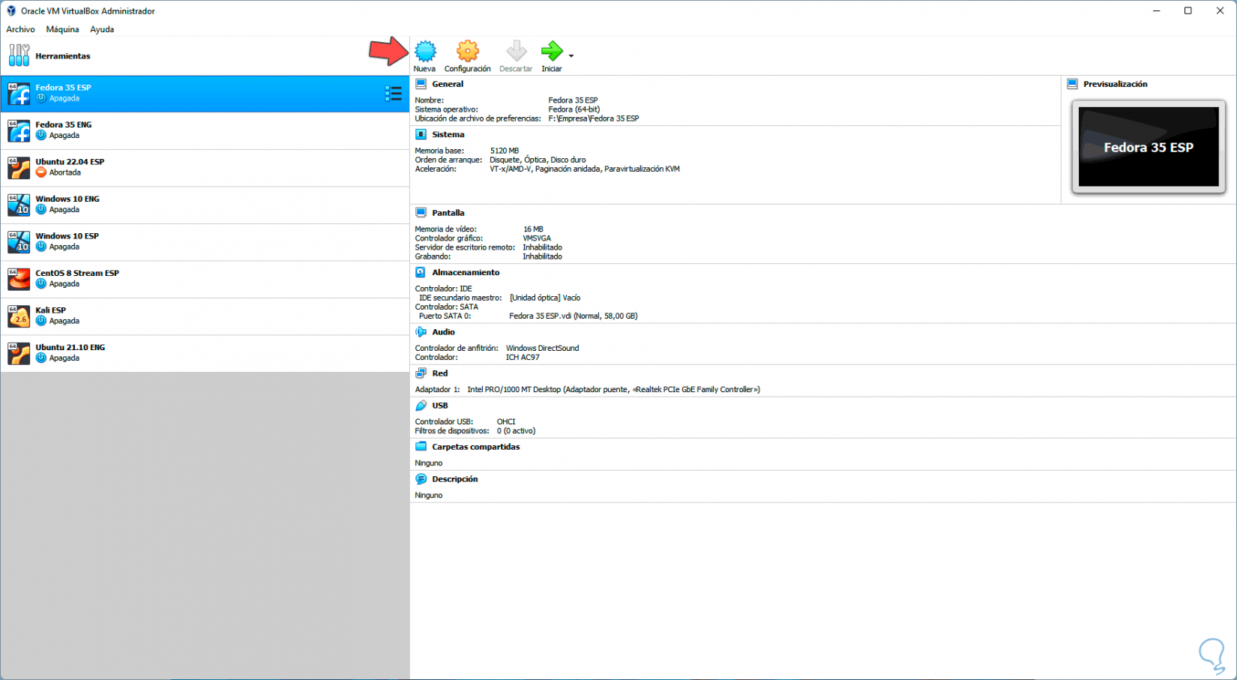Click the 5120 MB base memory value

click(x=505, y=151)
